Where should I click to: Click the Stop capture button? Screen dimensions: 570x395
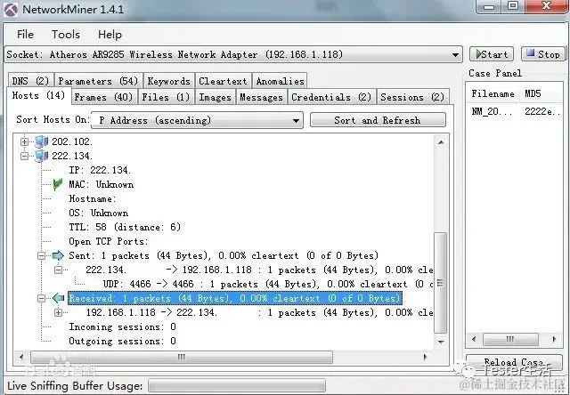[x=543, y=54]
